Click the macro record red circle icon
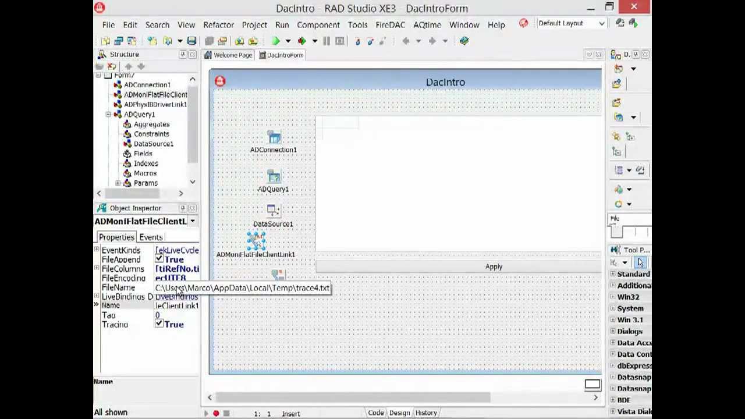The width and height of the screenshot is (745, 419). [216, 414]
